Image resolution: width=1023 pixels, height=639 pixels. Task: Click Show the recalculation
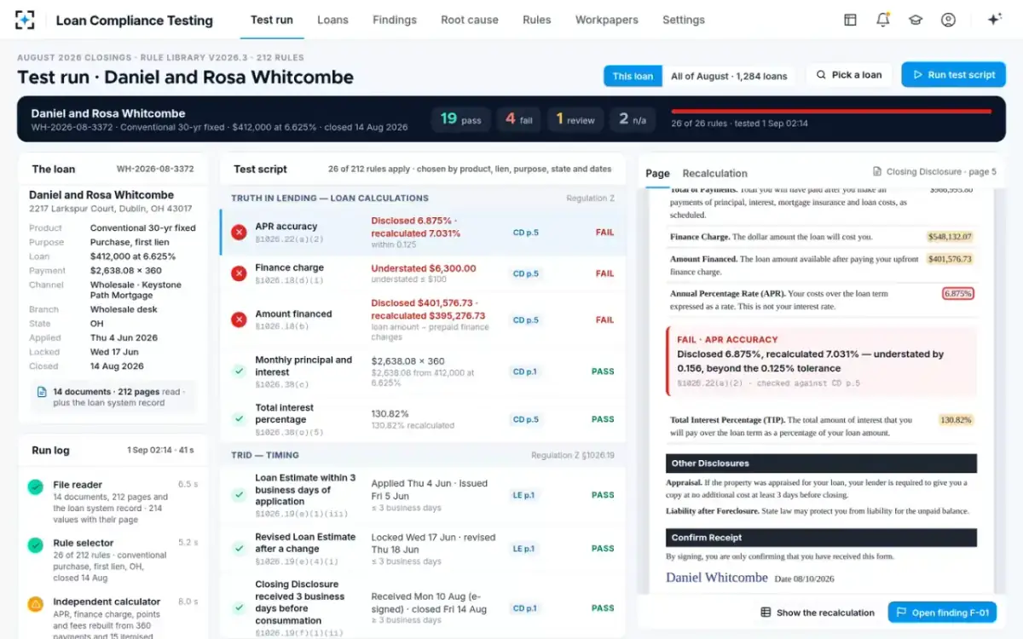coord(818,613)
